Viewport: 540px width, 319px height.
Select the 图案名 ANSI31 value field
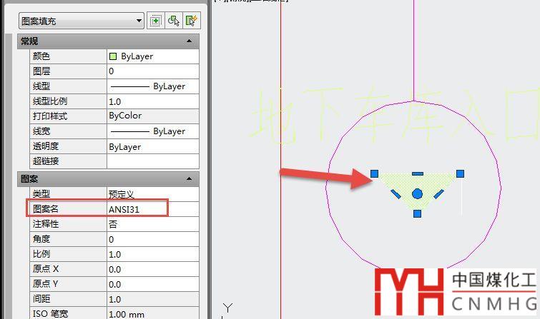tap(137, 209)
